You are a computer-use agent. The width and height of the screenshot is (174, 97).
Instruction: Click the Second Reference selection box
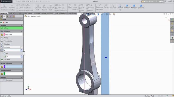[x=13, y=67]
